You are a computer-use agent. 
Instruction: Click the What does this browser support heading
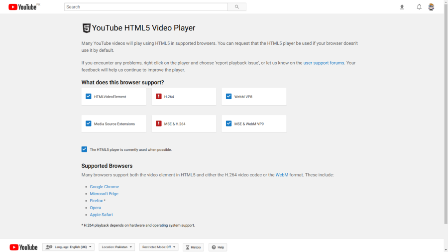click(x=122, y=82)
